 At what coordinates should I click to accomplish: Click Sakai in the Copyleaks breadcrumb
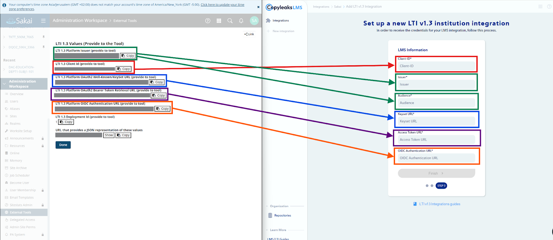pyautogui.click(x=338, y=7)
